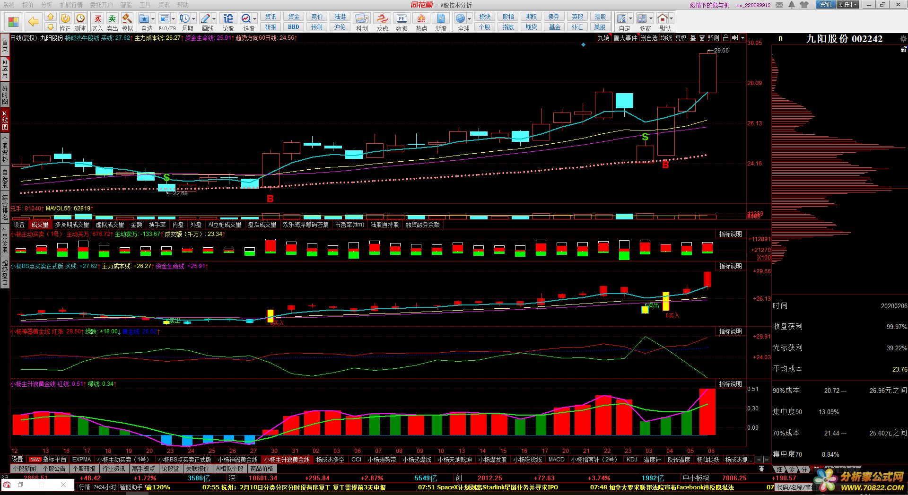The image size is (908, 495).
Task: Click the 默认 home layout icon
Action: (663, 18)
